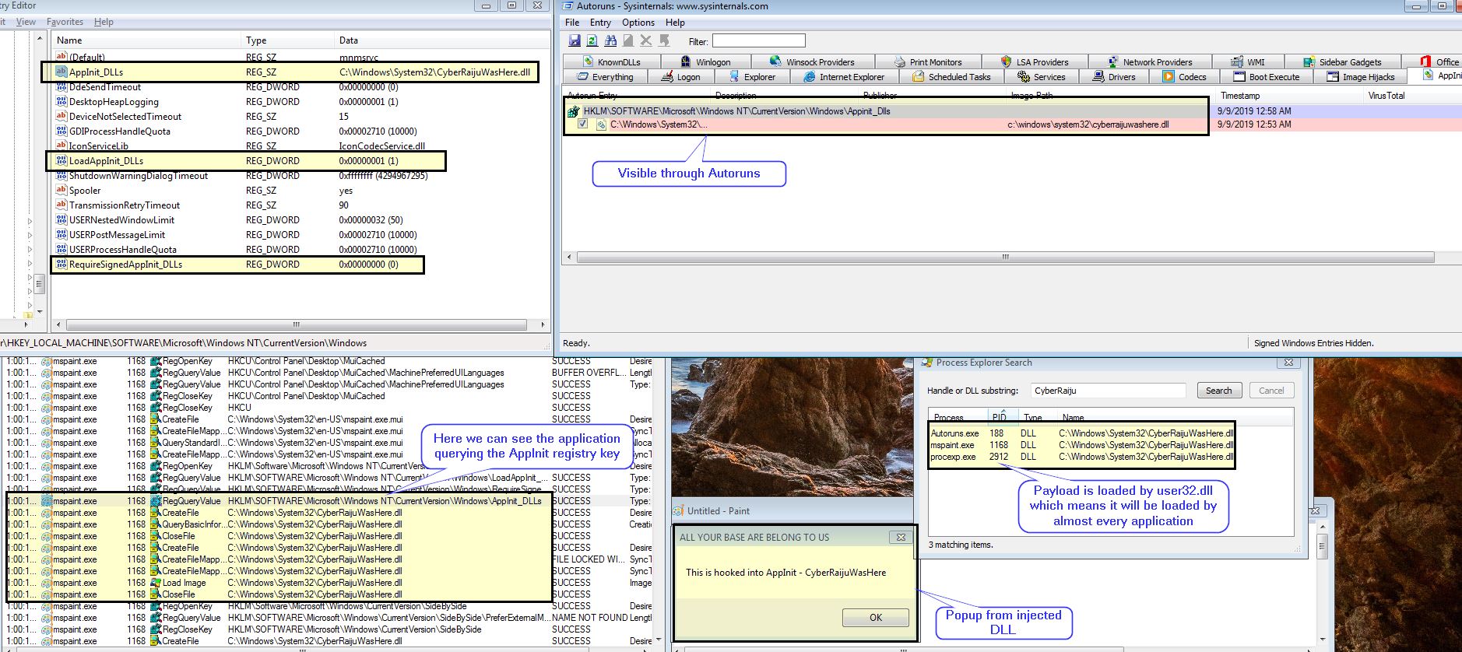The height and width of the screenshot is (652, 1462).
Task: Open the Winlogon tab
Action: (705, 61)
